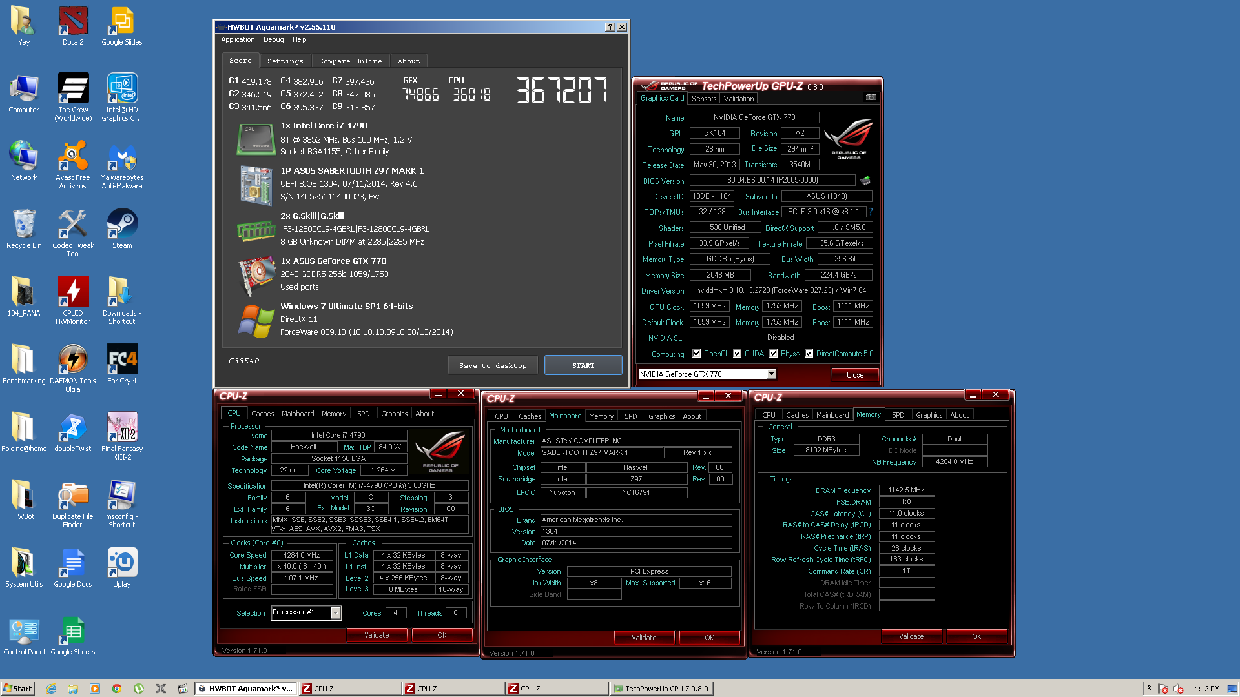1240x697 pixels.
Task: Open the Recycle Bin icon
Action: pos(24,229)
